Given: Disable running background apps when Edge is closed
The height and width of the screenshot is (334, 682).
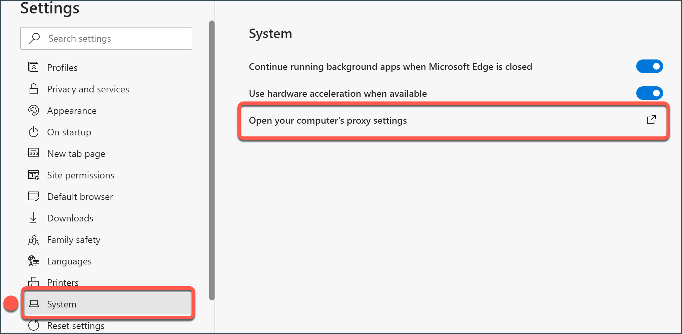Looking at the screenshot, I should (649, 66).
